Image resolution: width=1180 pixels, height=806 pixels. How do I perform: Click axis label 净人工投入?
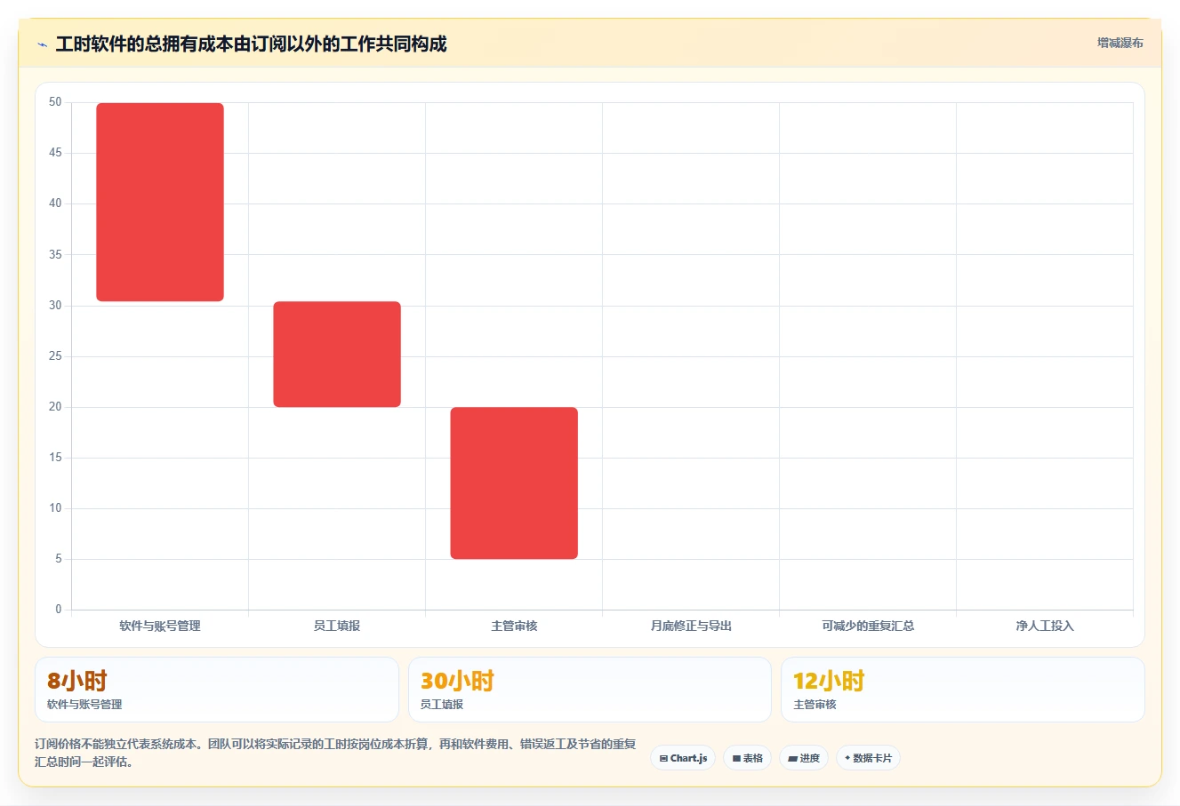[1045, 626]
